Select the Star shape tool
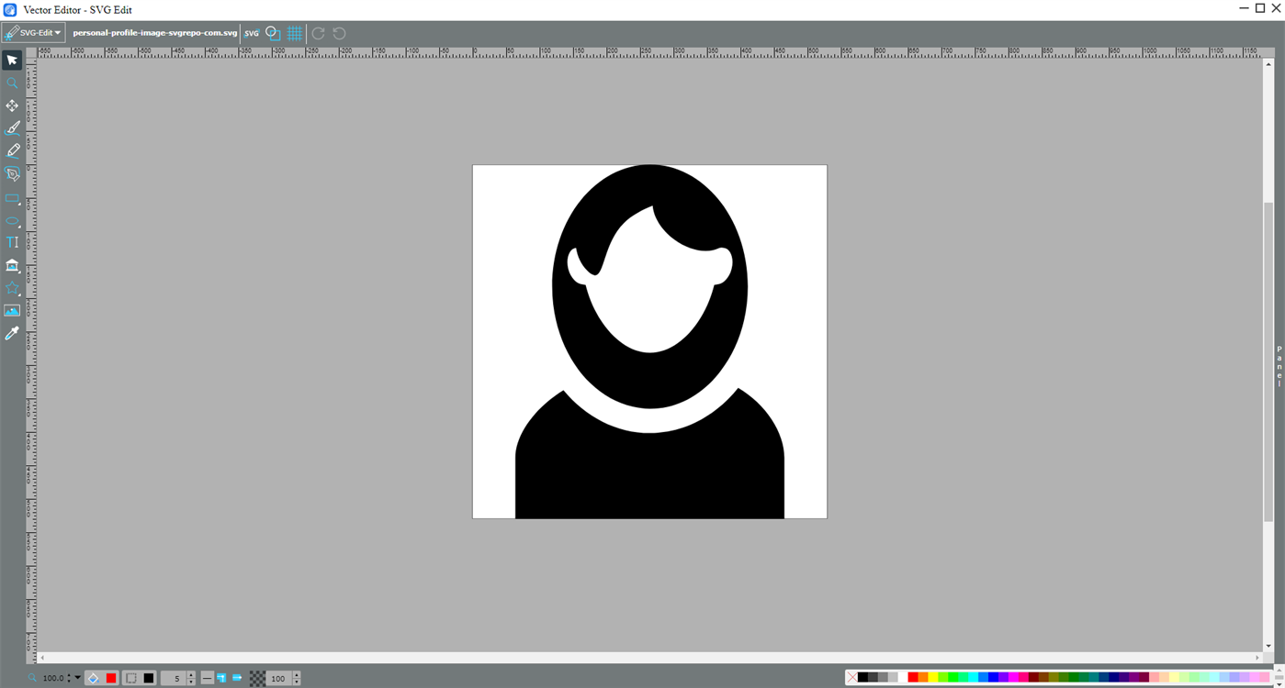 pyautogui.click(x=12, y=287)
